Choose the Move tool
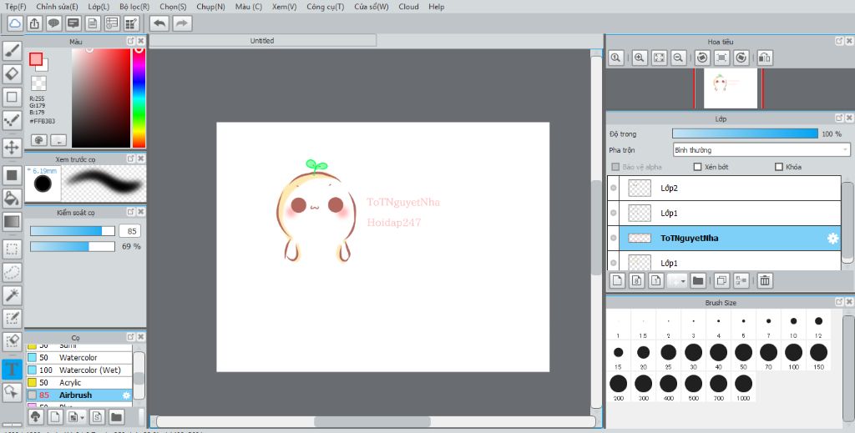Image resolution: width=855 pixels, height=433 pixels. 13,148
